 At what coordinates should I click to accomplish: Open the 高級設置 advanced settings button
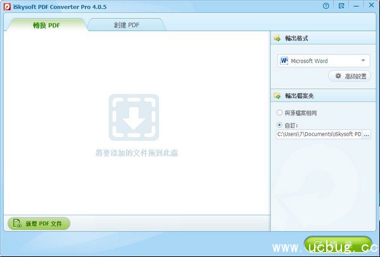point(349,76)
